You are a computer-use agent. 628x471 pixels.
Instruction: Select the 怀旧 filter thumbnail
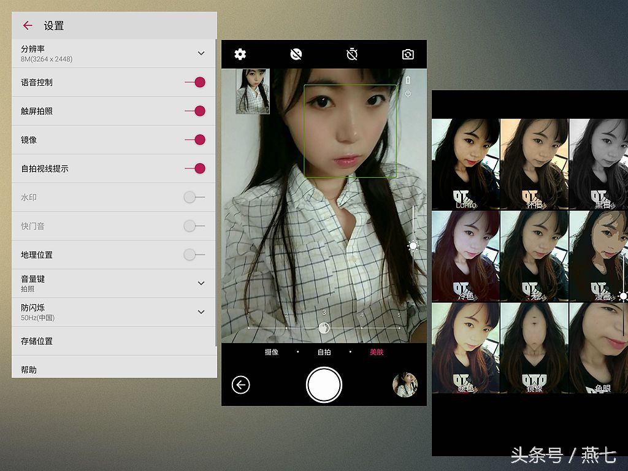point(534,164)
